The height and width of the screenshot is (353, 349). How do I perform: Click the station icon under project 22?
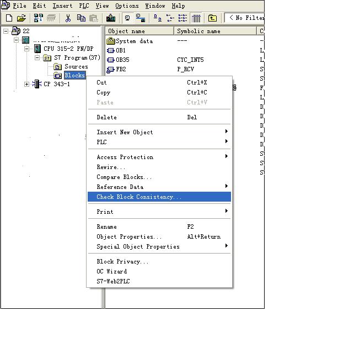tap(25, 40)
